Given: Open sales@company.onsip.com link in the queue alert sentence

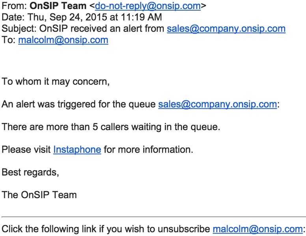Looking at the screenshot, I should 217,104.
